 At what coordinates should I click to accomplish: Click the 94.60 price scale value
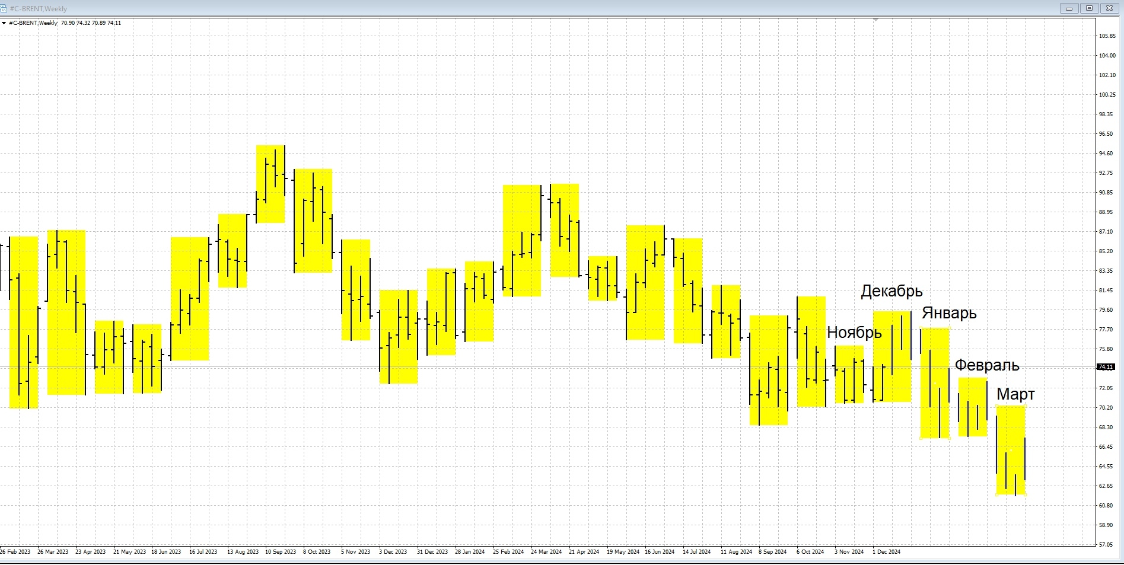point(1106,154)
